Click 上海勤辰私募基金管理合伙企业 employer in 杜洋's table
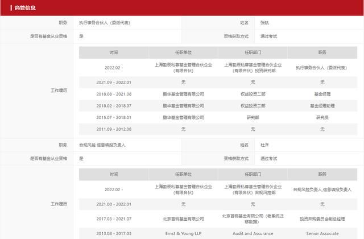This screenshot has width=364, height=239. click(183, 189)
